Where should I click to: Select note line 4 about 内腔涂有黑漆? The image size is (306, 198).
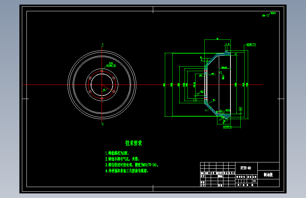click(127, 171)
